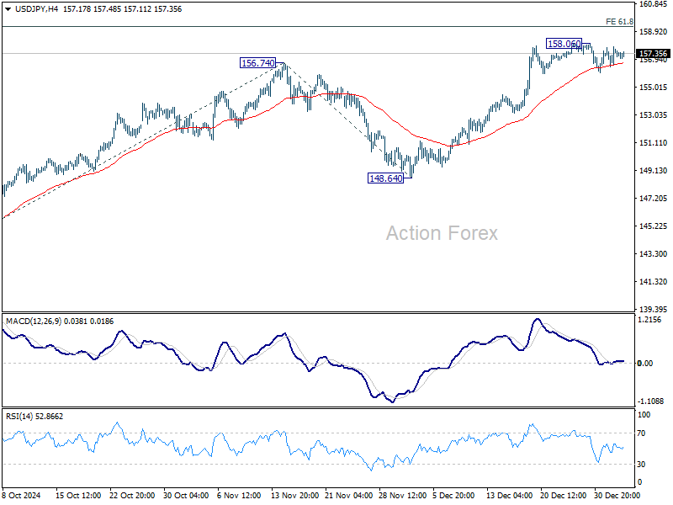Click the 8 Oct 2024 date label
This screenshot has width=673, height=505.
click(x=21, y=495)
